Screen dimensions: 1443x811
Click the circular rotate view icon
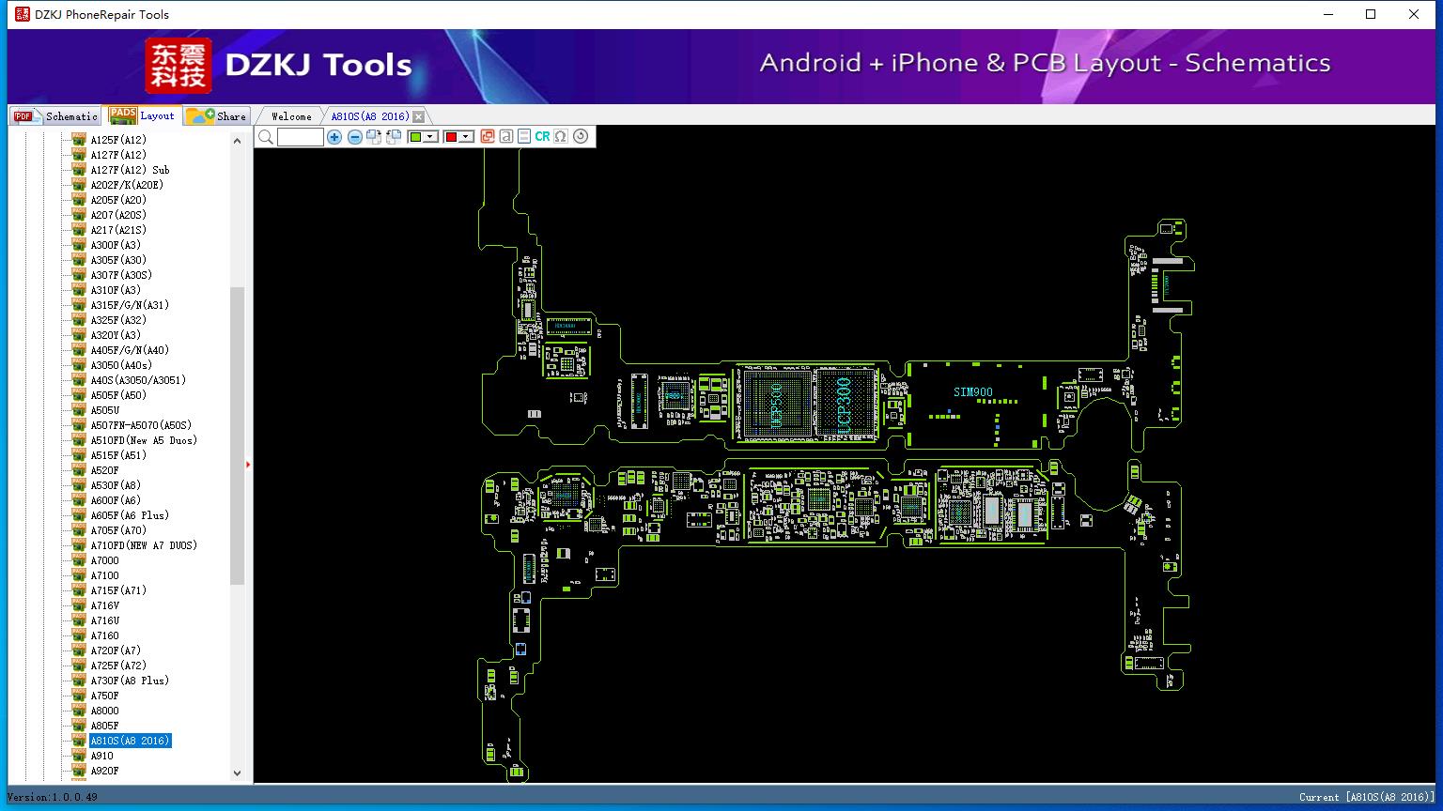(581, 137)
